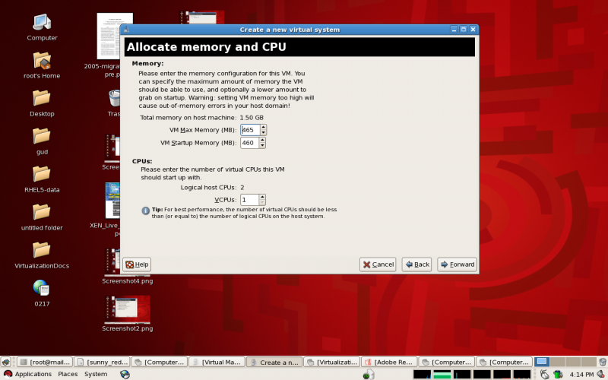Click Forward to continue the wizard
608x380 pixels.
coord(458,264)
